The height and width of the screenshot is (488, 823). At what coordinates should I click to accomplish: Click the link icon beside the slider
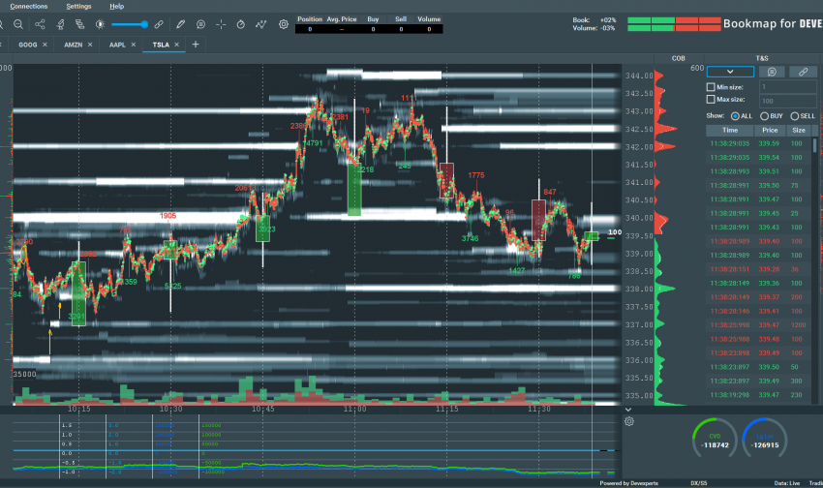(x=159, y=24)
